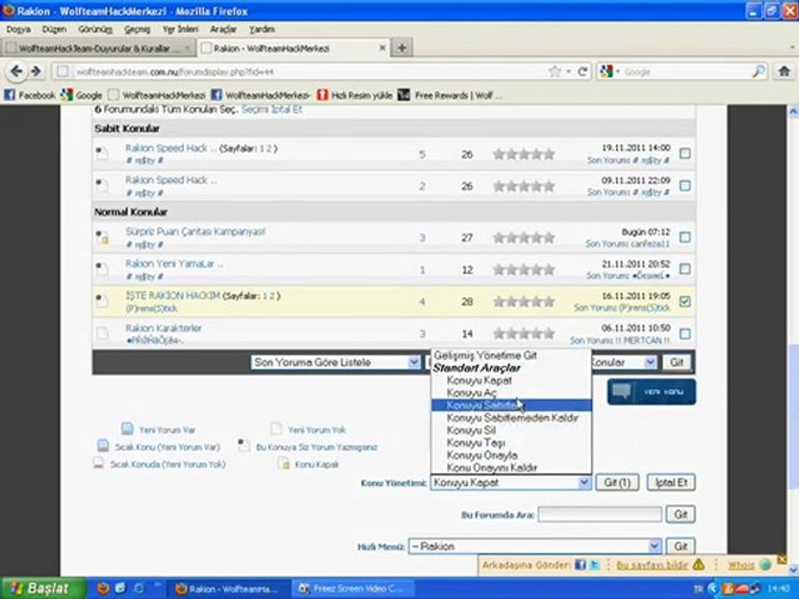Share on Facebook in Arkadaşına Gönder bar
This screenshot has height=599, width=799.
[580, 564]
